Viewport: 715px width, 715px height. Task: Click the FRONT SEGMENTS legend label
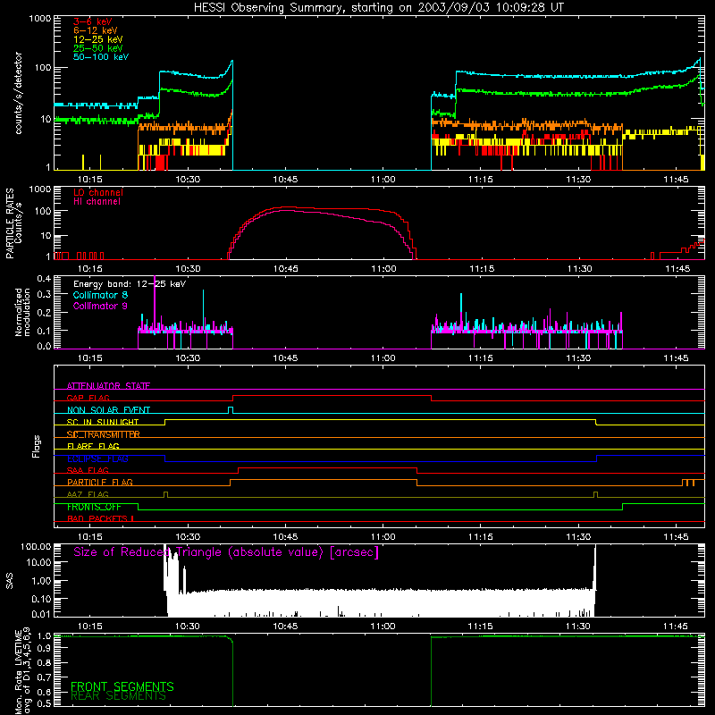coord(122,686)
